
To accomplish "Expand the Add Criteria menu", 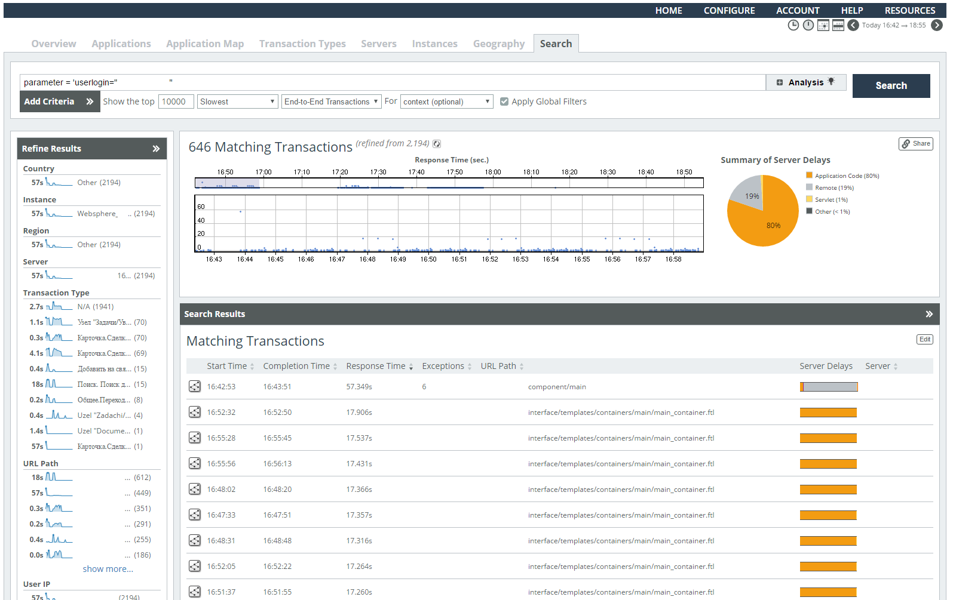I will click(60, 101).
